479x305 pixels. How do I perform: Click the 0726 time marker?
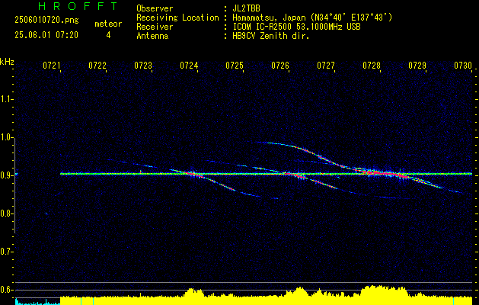coord(280,66)
